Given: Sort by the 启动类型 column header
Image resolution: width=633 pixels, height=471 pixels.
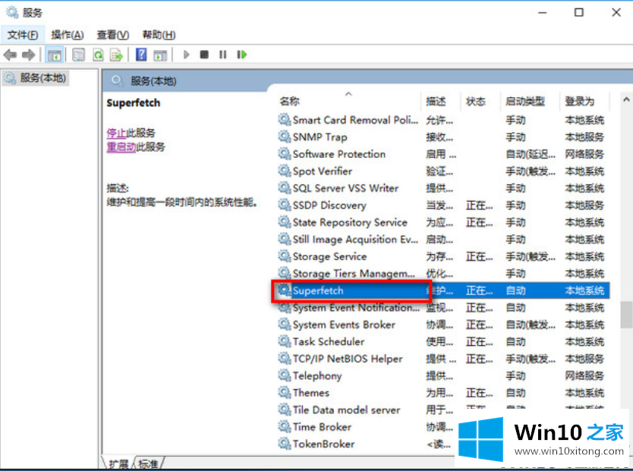Looking at the screenshot, I should pyautogui.click(x=530, y=101).
